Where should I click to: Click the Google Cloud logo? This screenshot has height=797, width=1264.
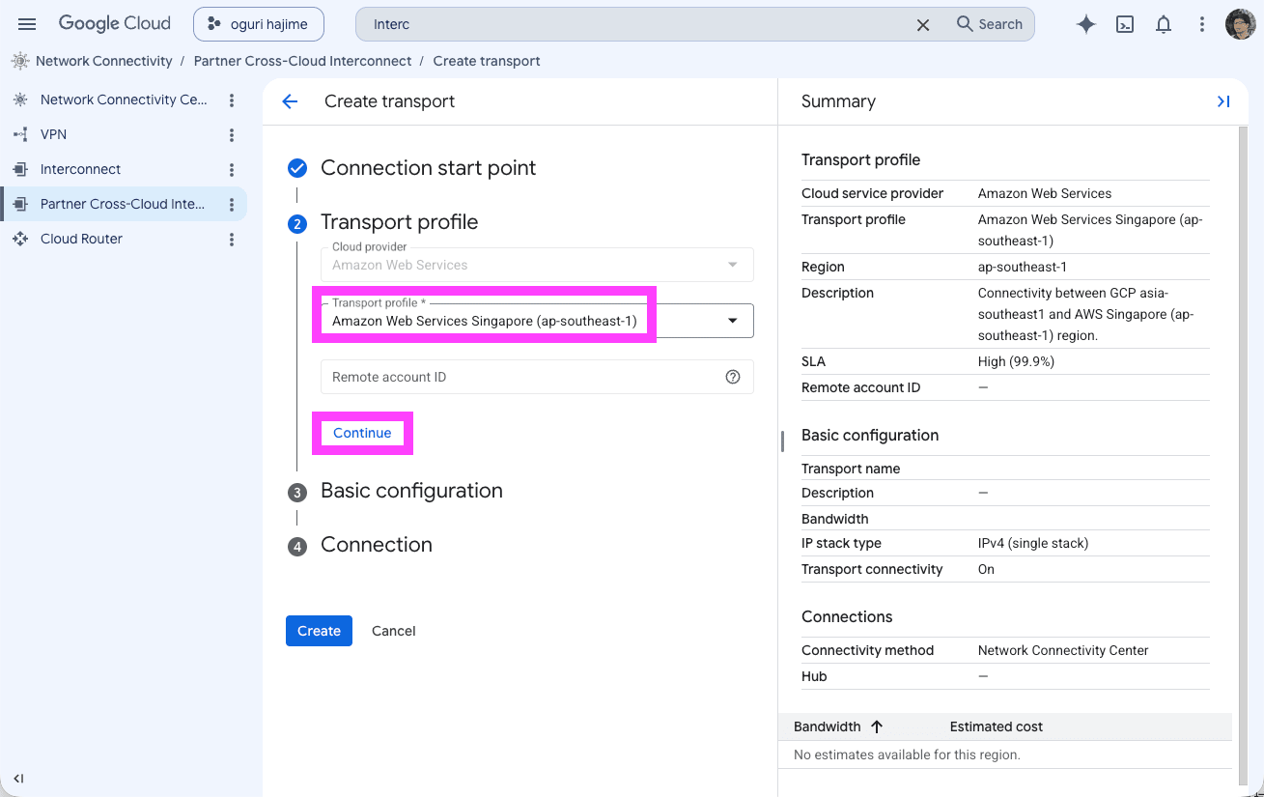(114, 24)
